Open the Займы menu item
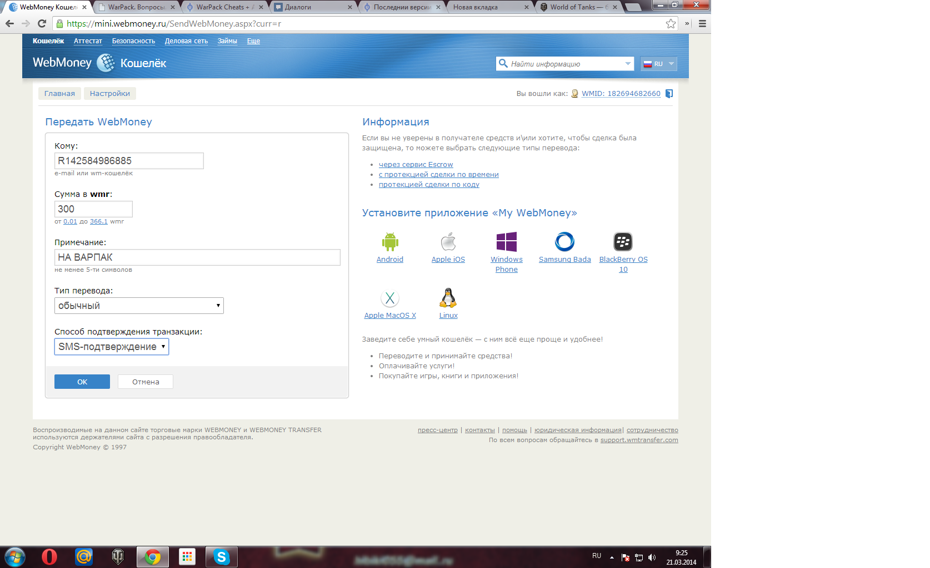 click(x=227, y=41)
